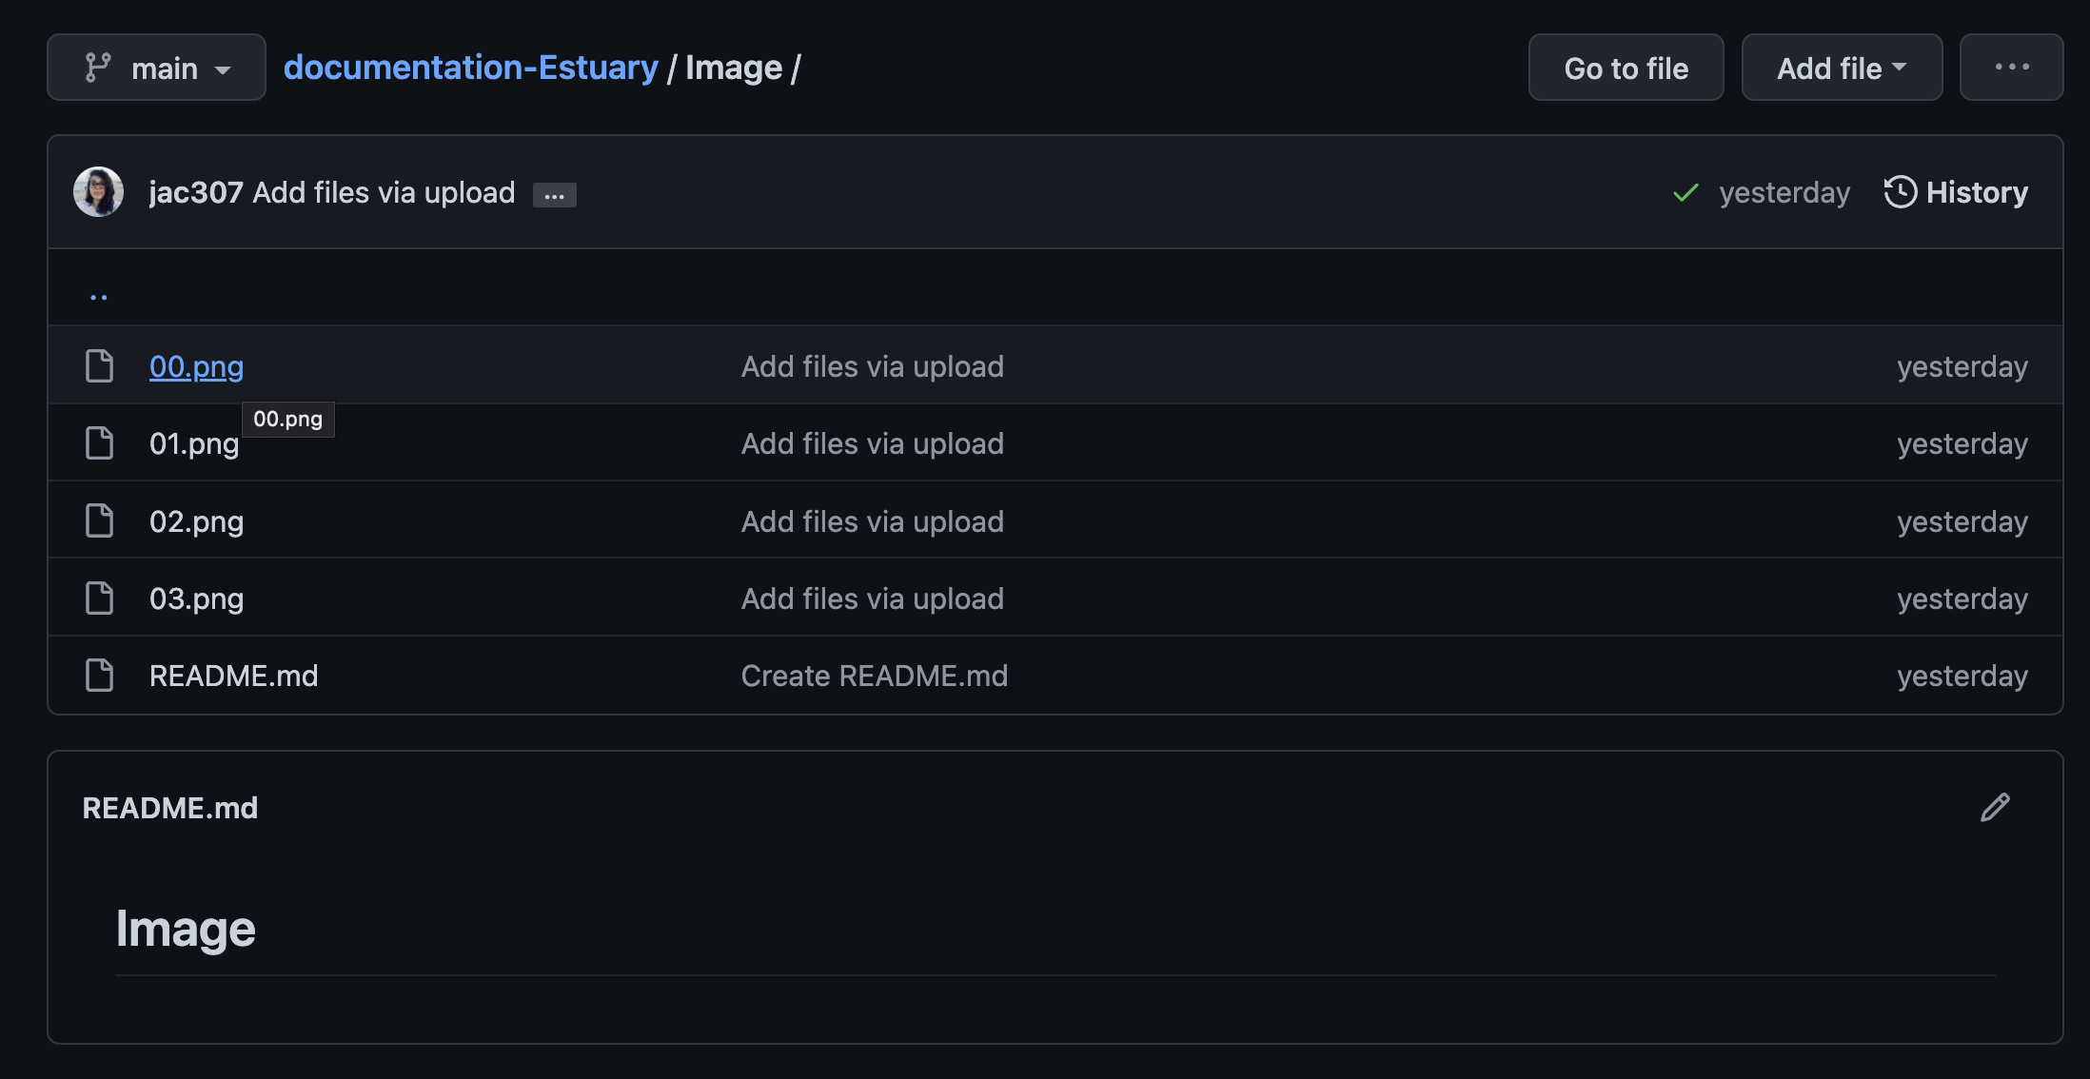Open the 01.png file
Image resolution: width=2090 pixels, height=1079 pixels.
(x=194, y=444)
